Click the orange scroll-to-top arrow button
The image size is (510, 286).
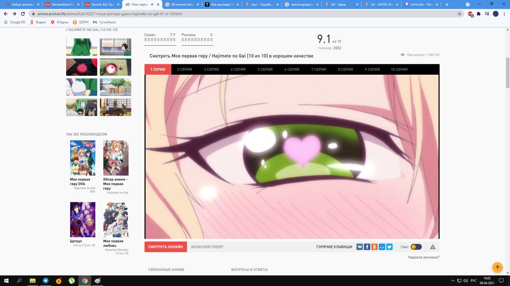tap(497, 267)
